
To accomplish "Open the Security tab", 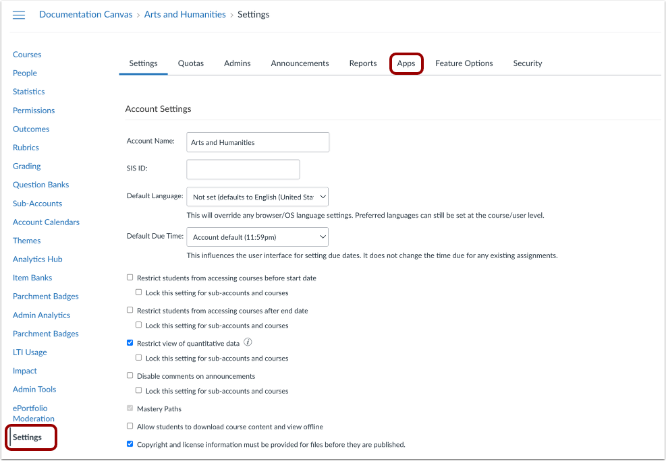I will click(527, 63).
